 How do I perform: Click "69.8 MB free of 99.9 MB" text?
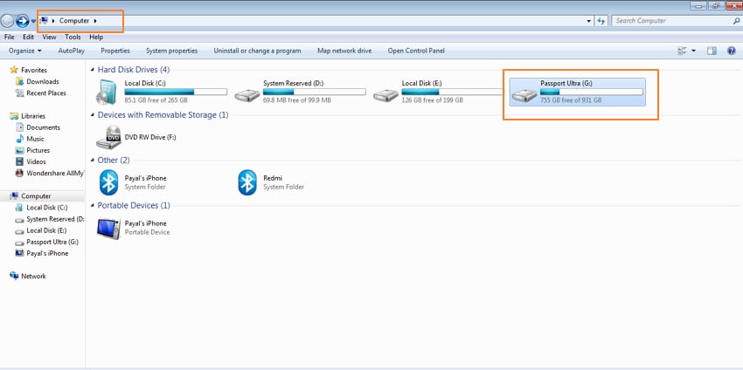coord(297,100)
